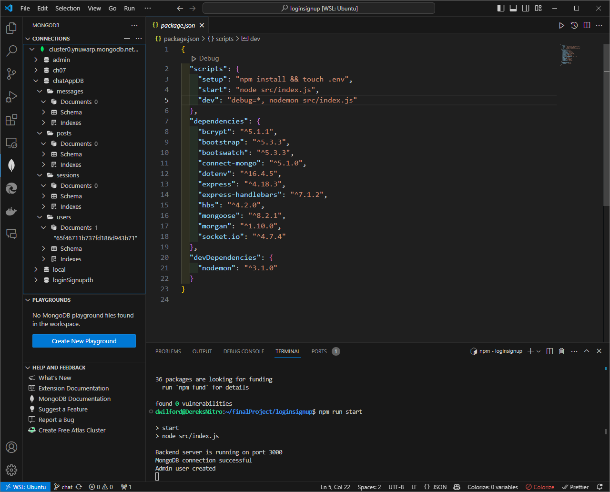Viewport: 610px width, 492px height.
Task: Click the command center search box
Action: point(319,8)
